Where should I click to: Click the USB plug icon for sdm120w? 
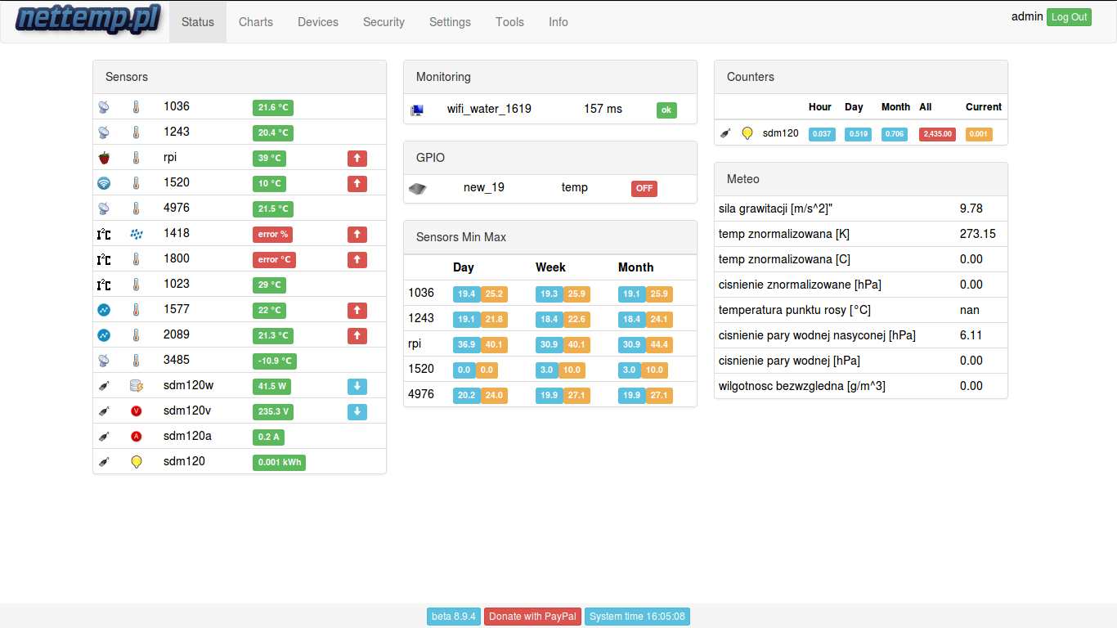(104, 386)
